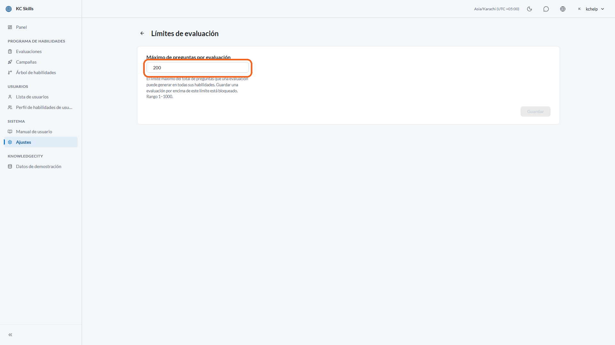Click the Lista de usuarios person icon
This screenshot has width=615, height=345.
[x=10, y=97]
